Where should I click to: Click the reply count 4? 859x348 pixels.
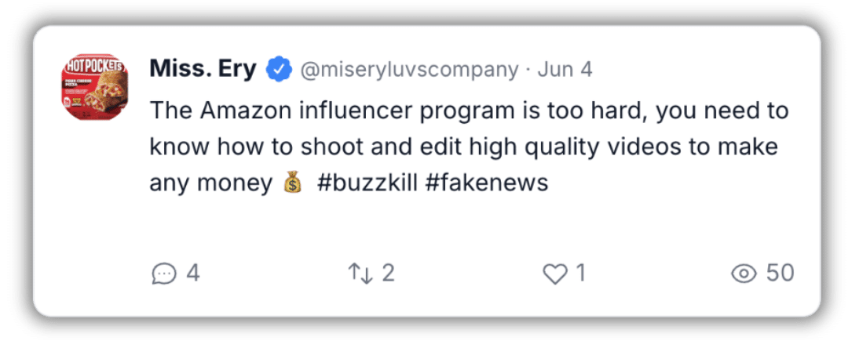(193, 273)
